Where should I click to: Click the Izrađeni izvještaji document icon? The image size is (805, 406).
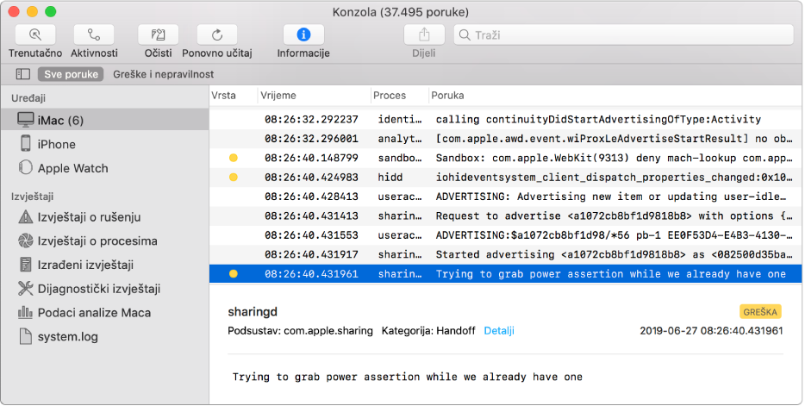[25, 265]
